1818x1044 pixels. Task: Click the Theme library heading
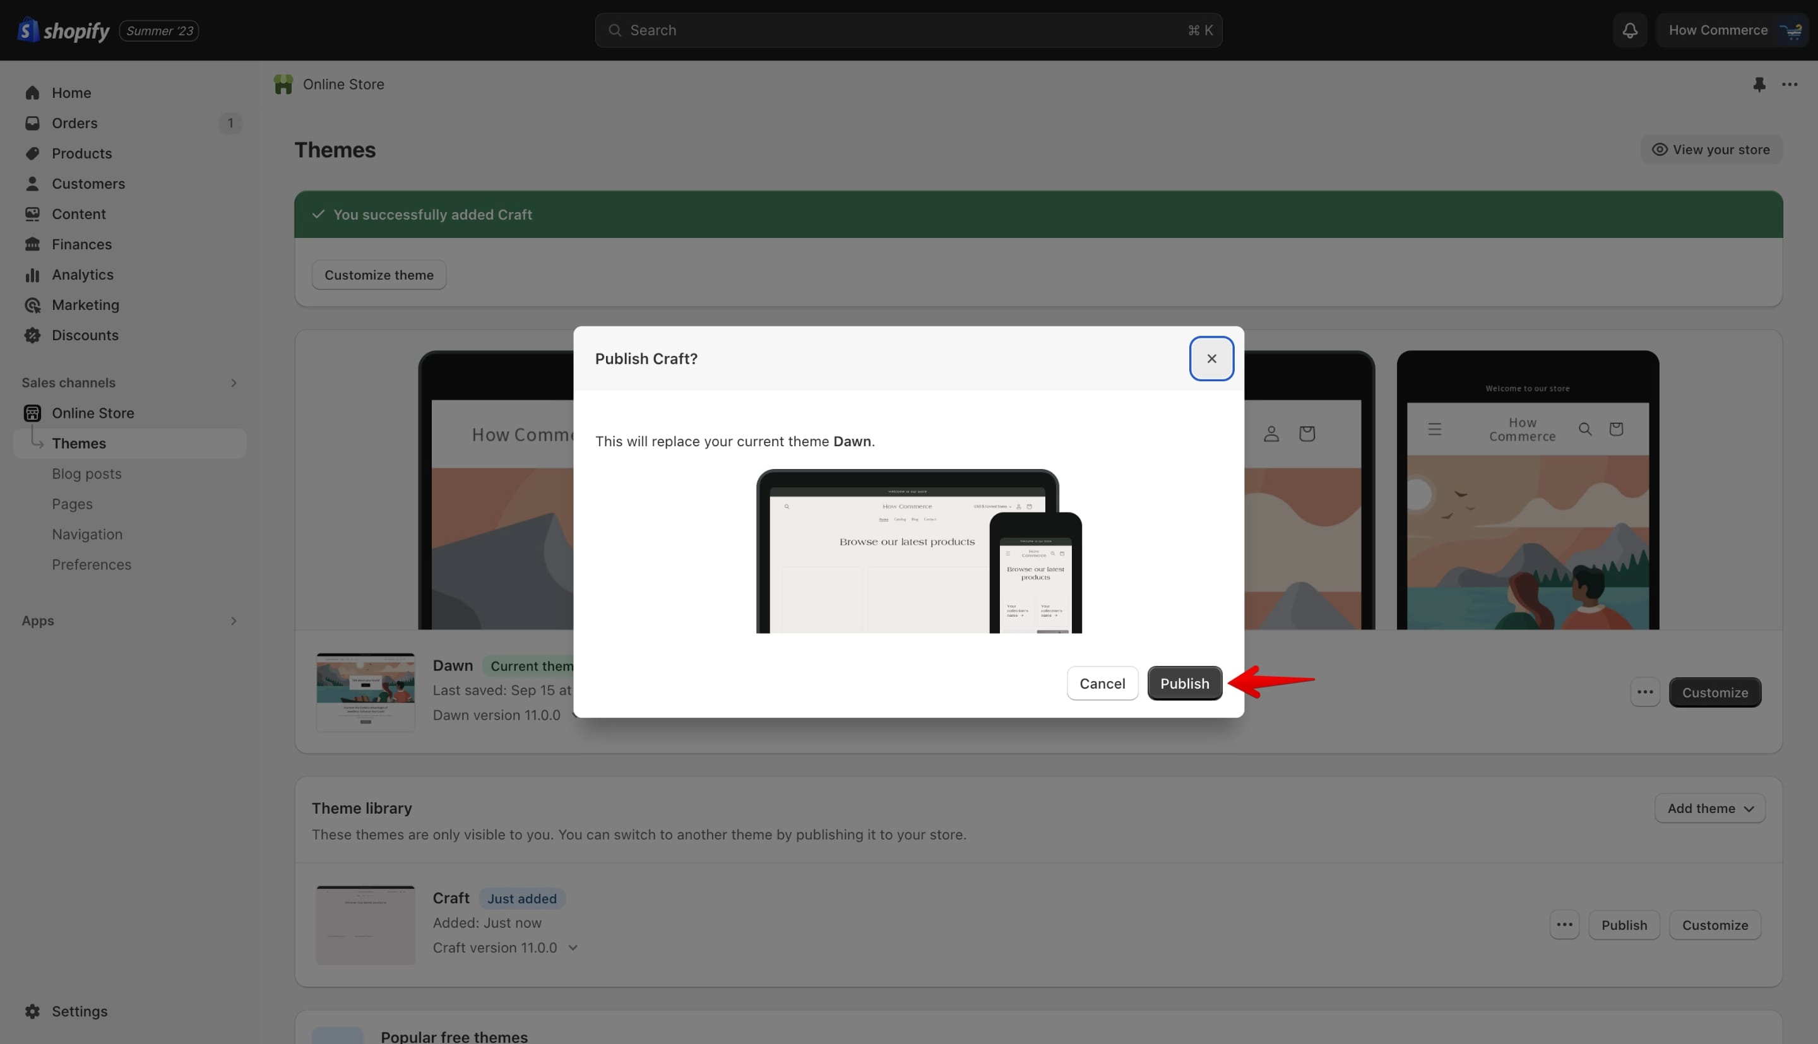point(361,808)
